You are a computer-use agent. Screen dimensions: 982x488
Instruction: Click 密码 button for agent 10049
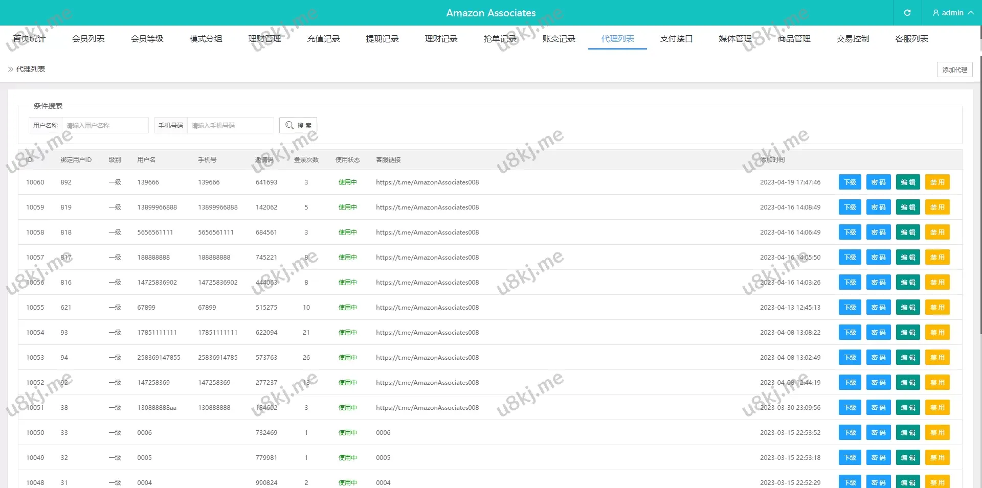pyautogui.click(x=878, y=458)
